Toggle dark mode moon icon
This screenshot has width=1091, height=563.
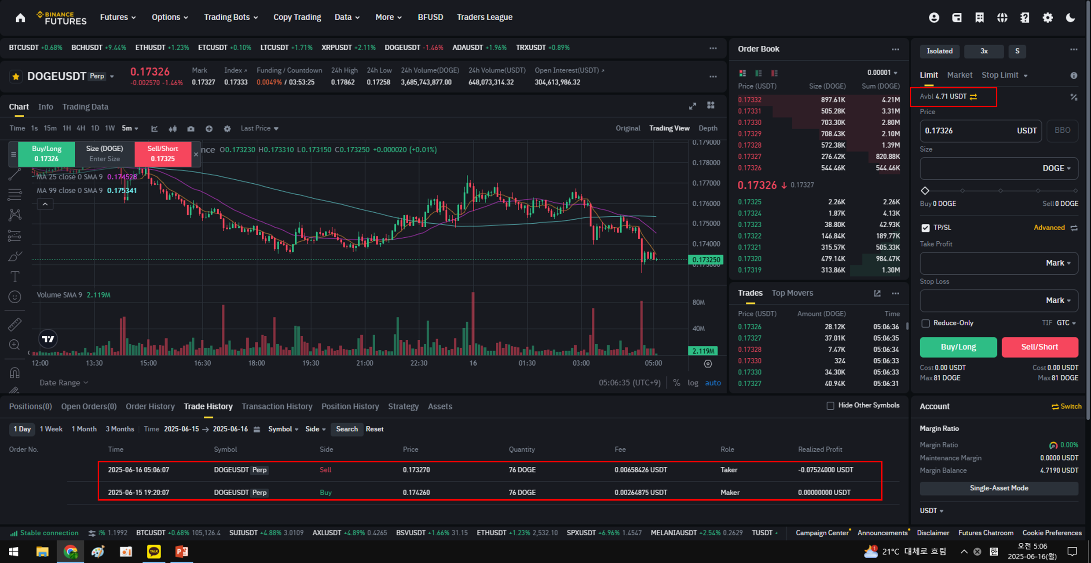coord(1070,18)
